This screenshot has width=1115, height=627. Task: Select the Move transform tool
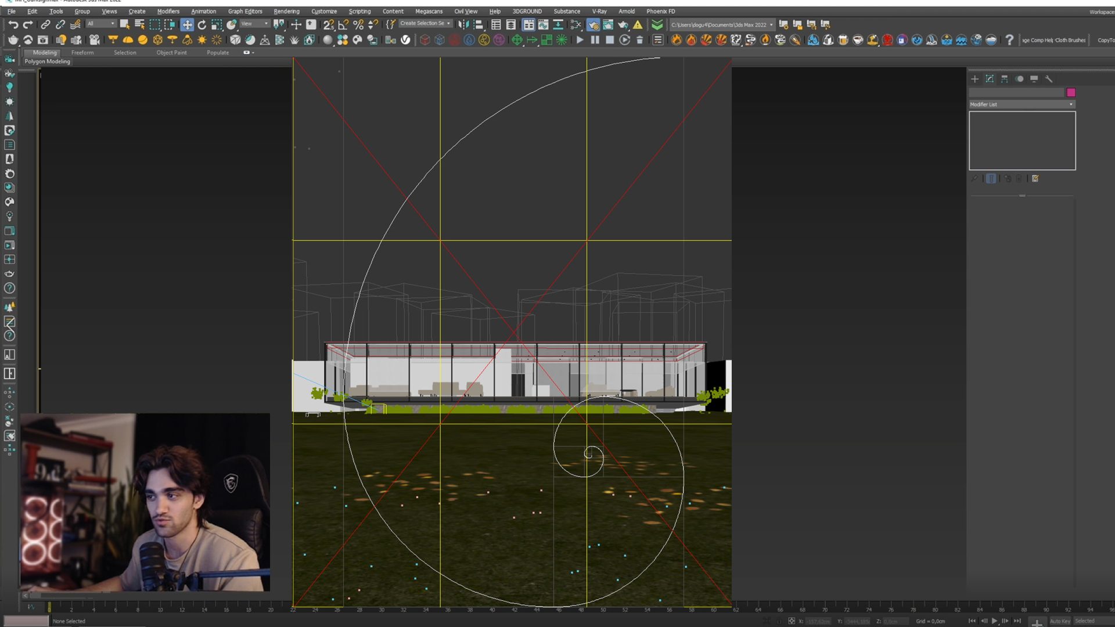(187, 24)
